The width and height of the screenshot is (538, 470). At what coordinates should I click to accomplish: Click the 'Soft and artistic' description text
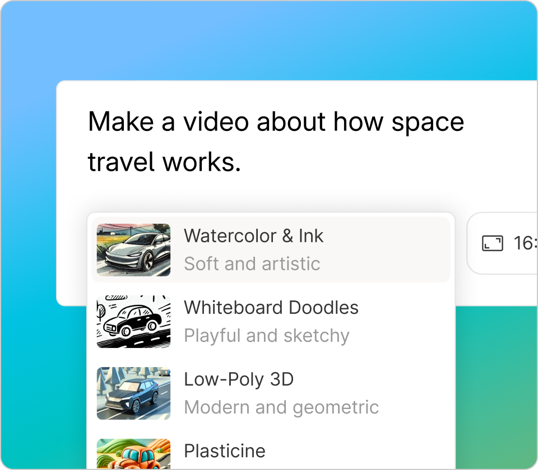pos(252,264)
